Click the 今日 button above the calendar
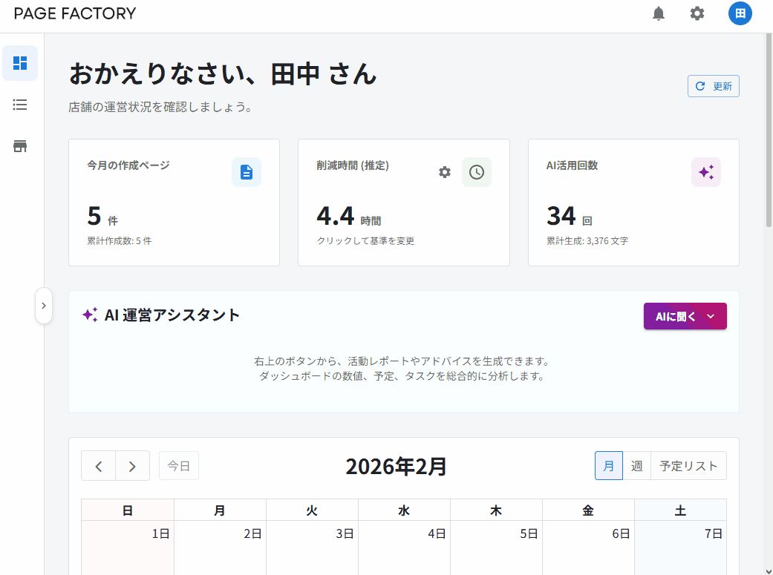773x575 pixels. (178, 465)
